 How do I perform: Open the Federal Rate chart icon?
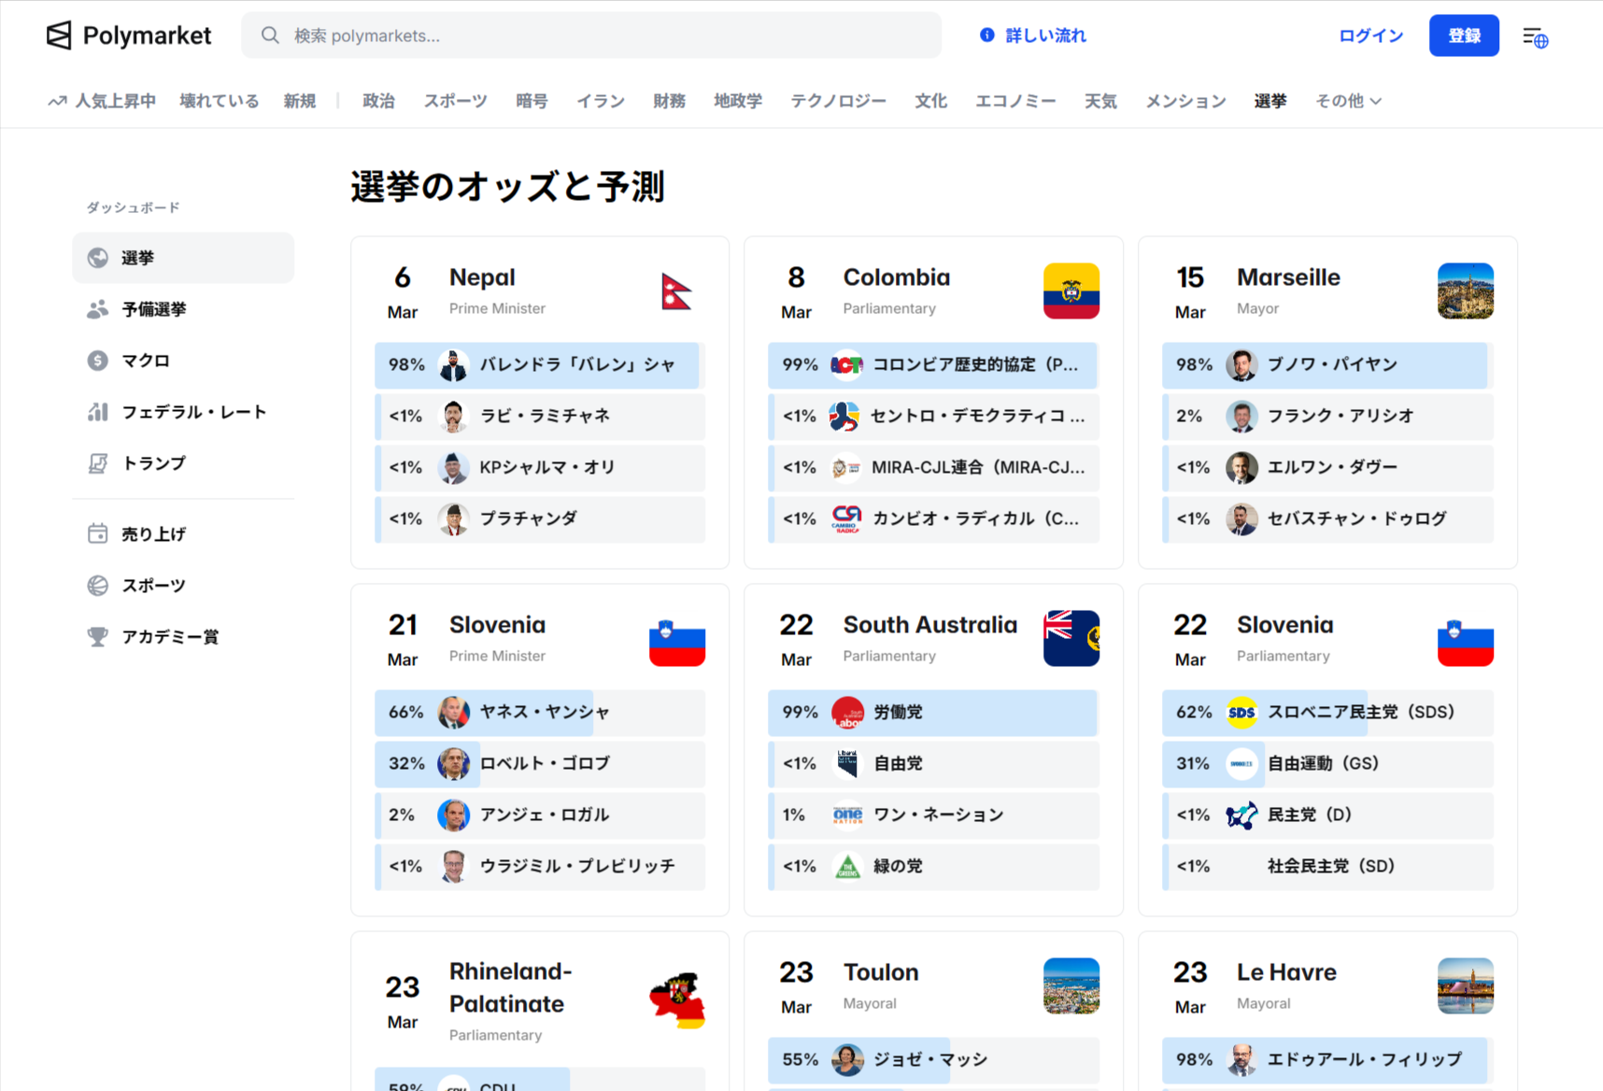(98, 411)
